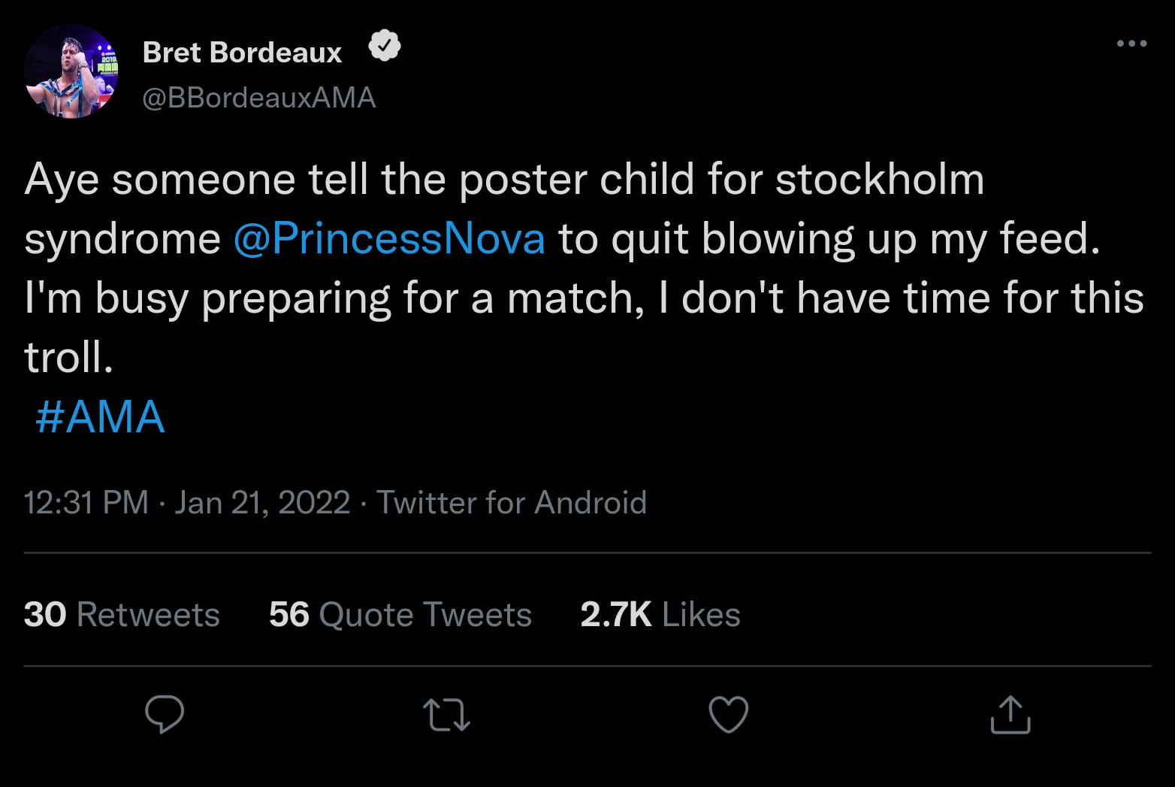This screenshot has width=1175, height=787.
Task: Retweet this post using the arrows icon
Action: click(x=446, y=715)
